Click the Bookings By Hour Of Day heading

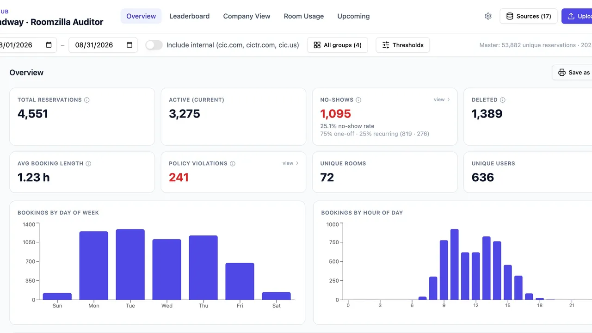coord(362,213)
